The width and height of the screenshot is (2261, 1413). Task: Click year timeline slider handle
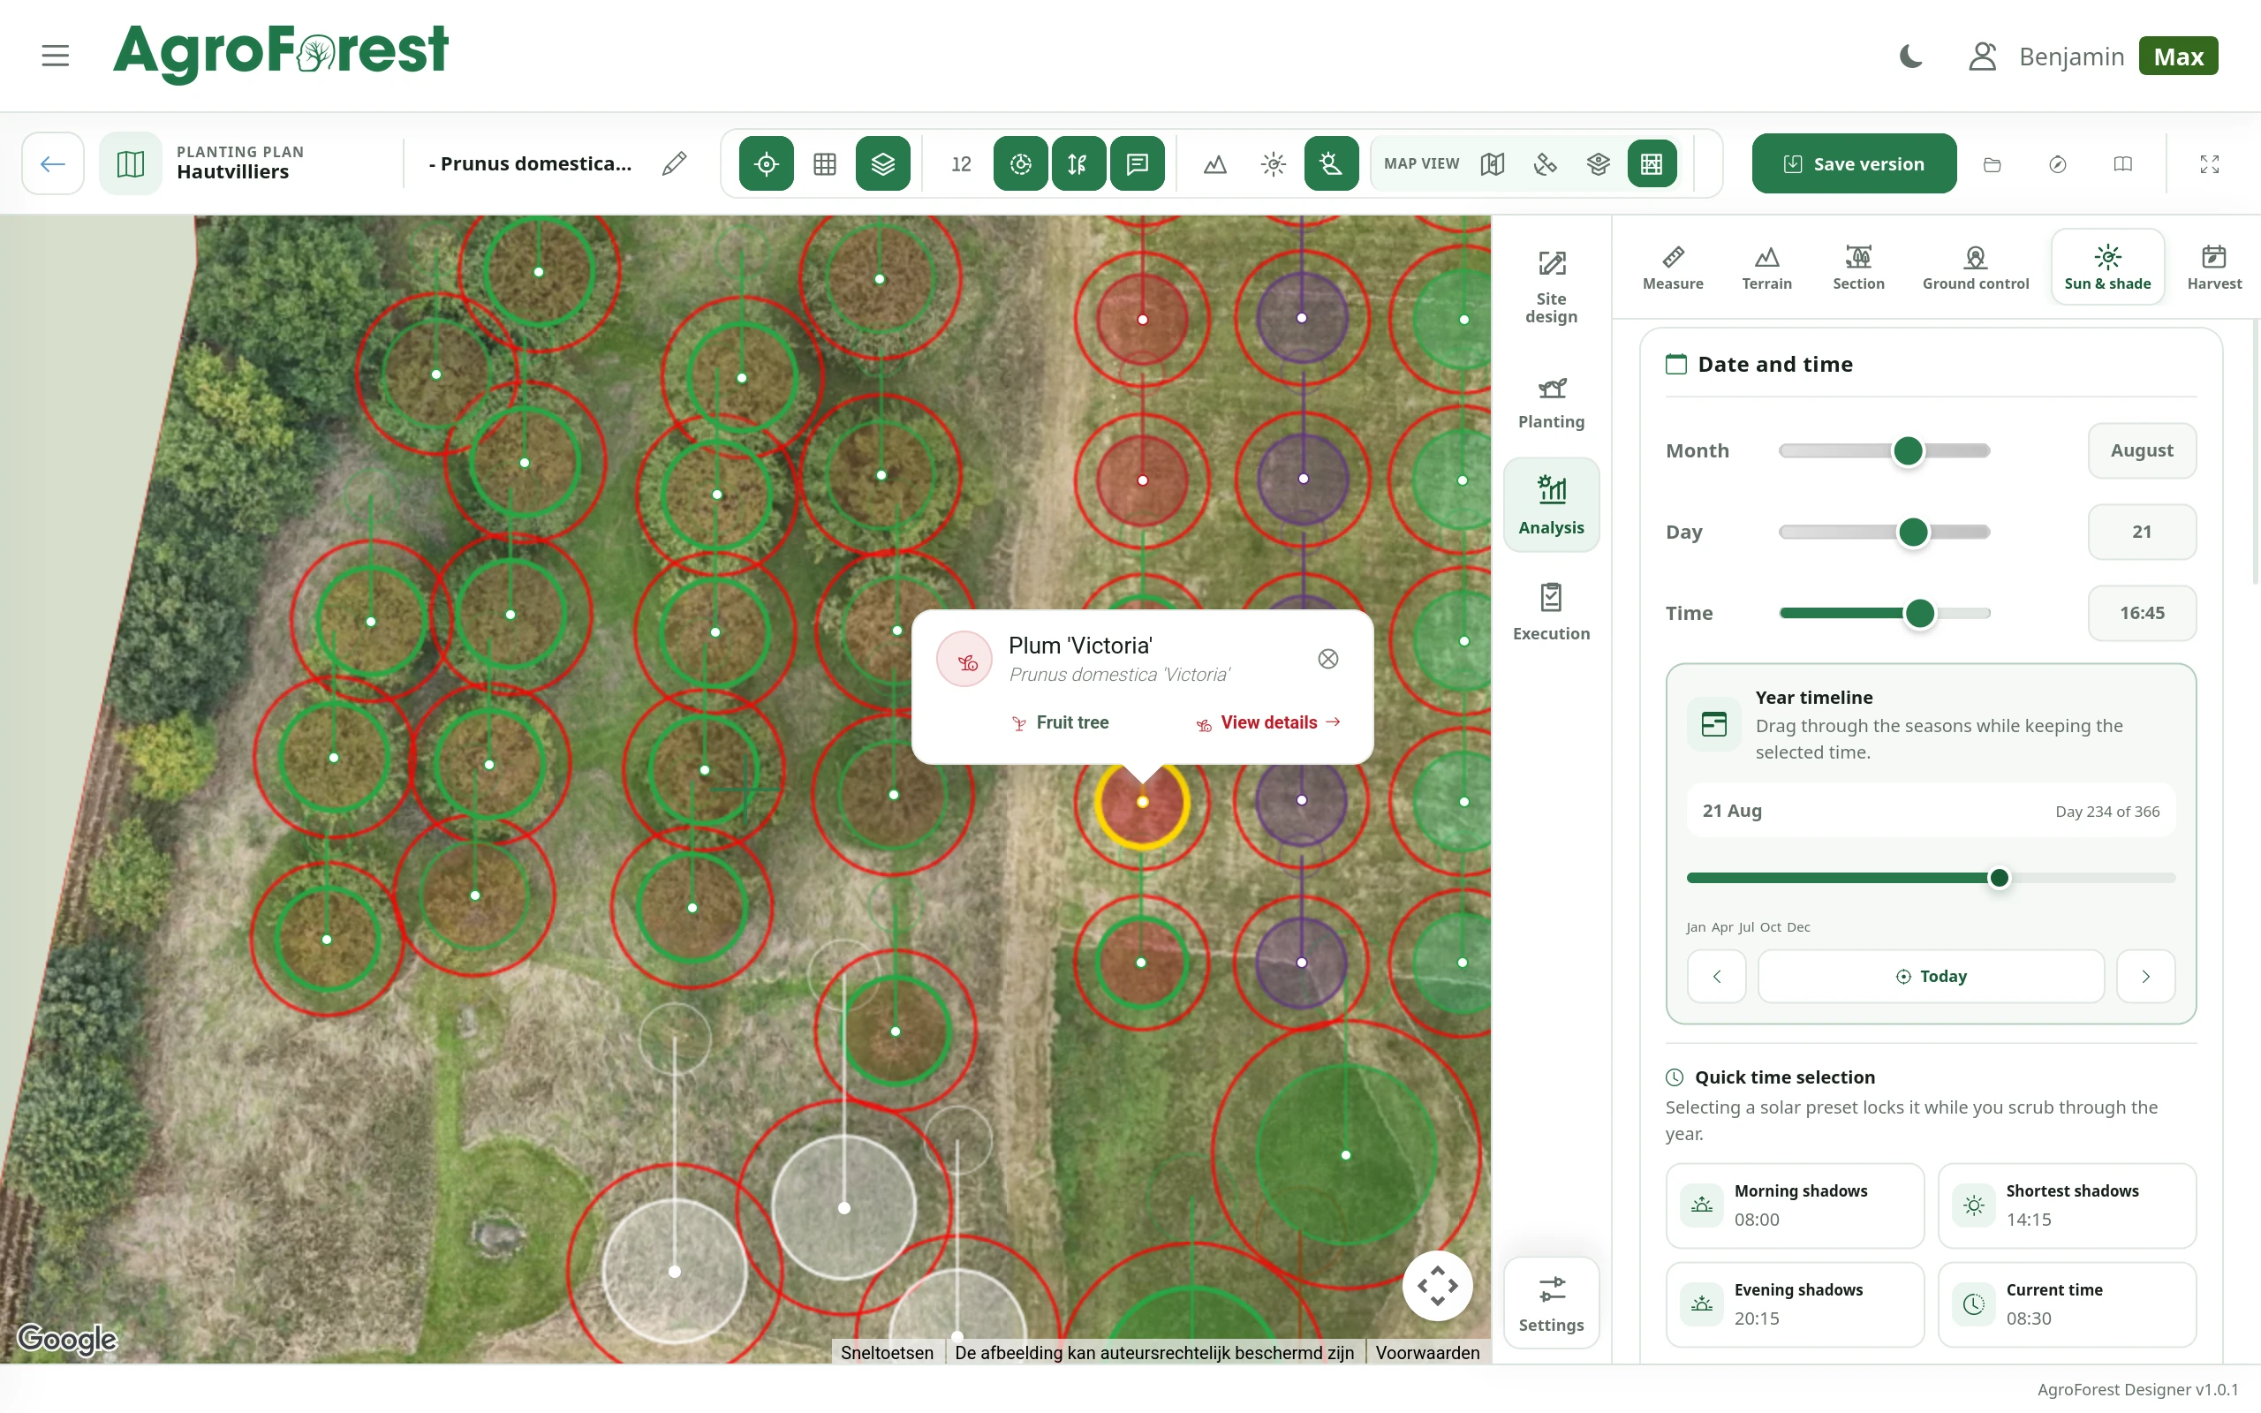[x=2000, y=879]
